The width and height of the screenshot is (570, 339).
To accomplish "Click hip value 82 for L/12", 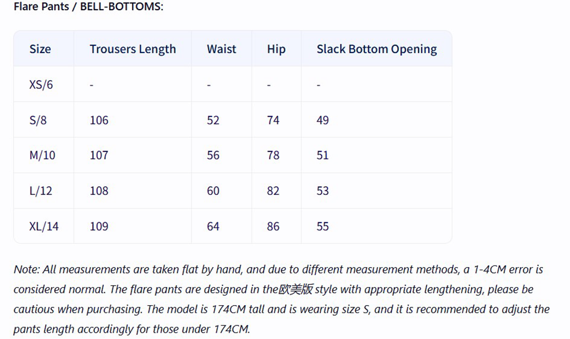I will (273, 191).
